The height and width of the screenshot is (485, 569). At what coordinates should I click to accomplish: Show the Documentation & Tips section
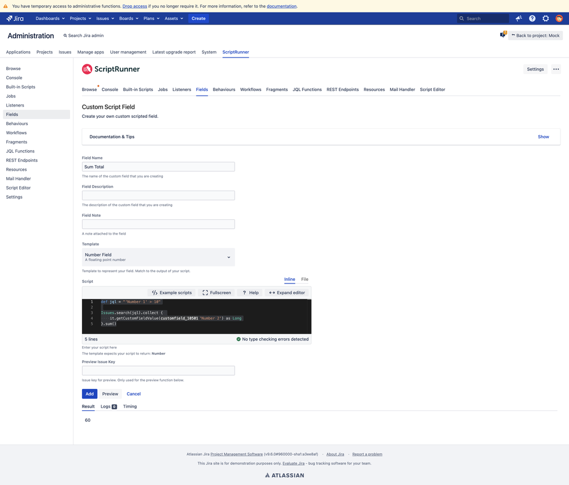click(x=543, y=137)
